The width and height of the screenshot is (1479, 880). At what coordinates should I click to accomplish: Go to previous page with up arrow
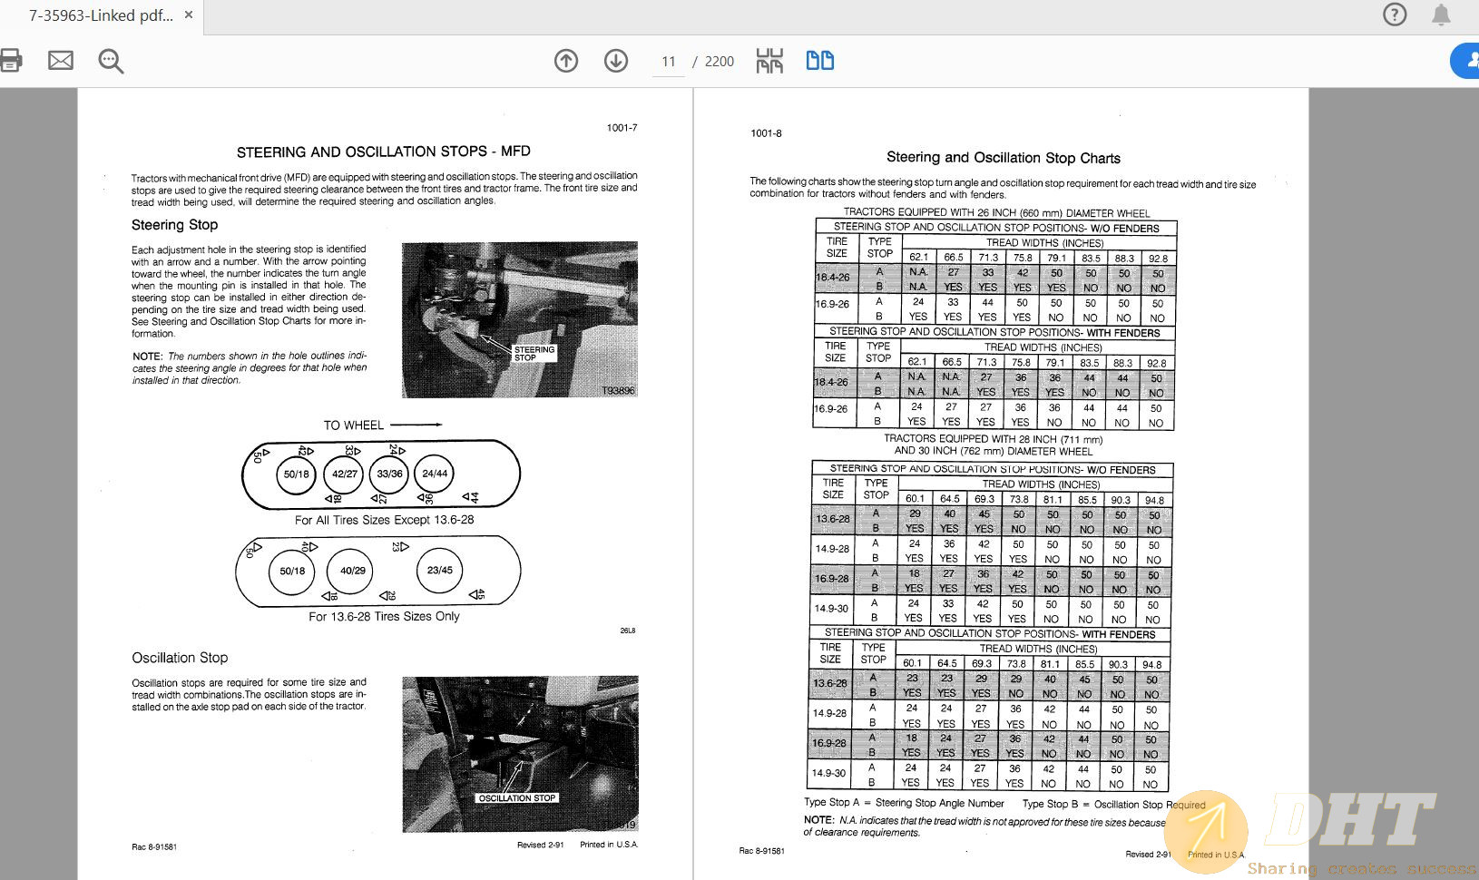(x=566, y=61)
